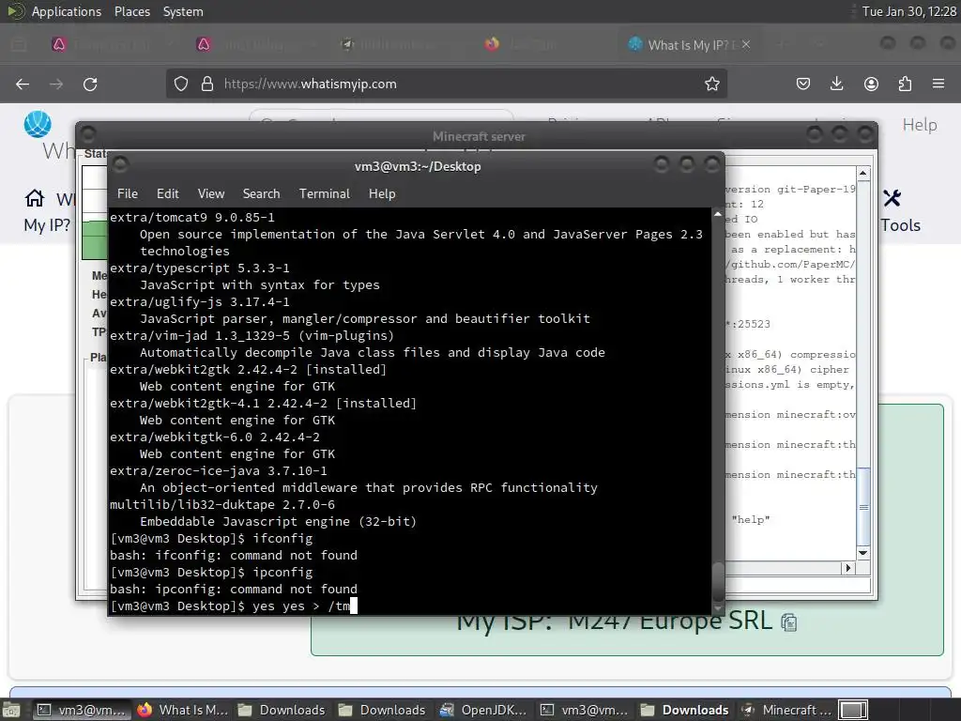Open terminal Terminal menu
This screenshot has width=961, height=721.
(324, 193)
